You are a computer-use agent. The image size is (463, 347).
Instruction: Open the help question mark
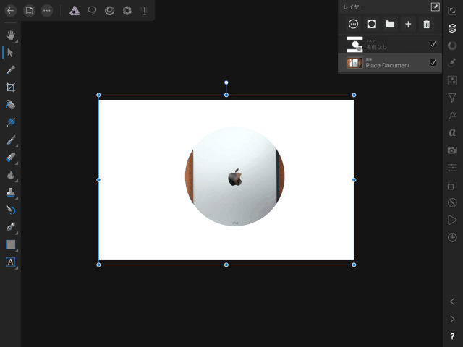[x=452, y=336]
